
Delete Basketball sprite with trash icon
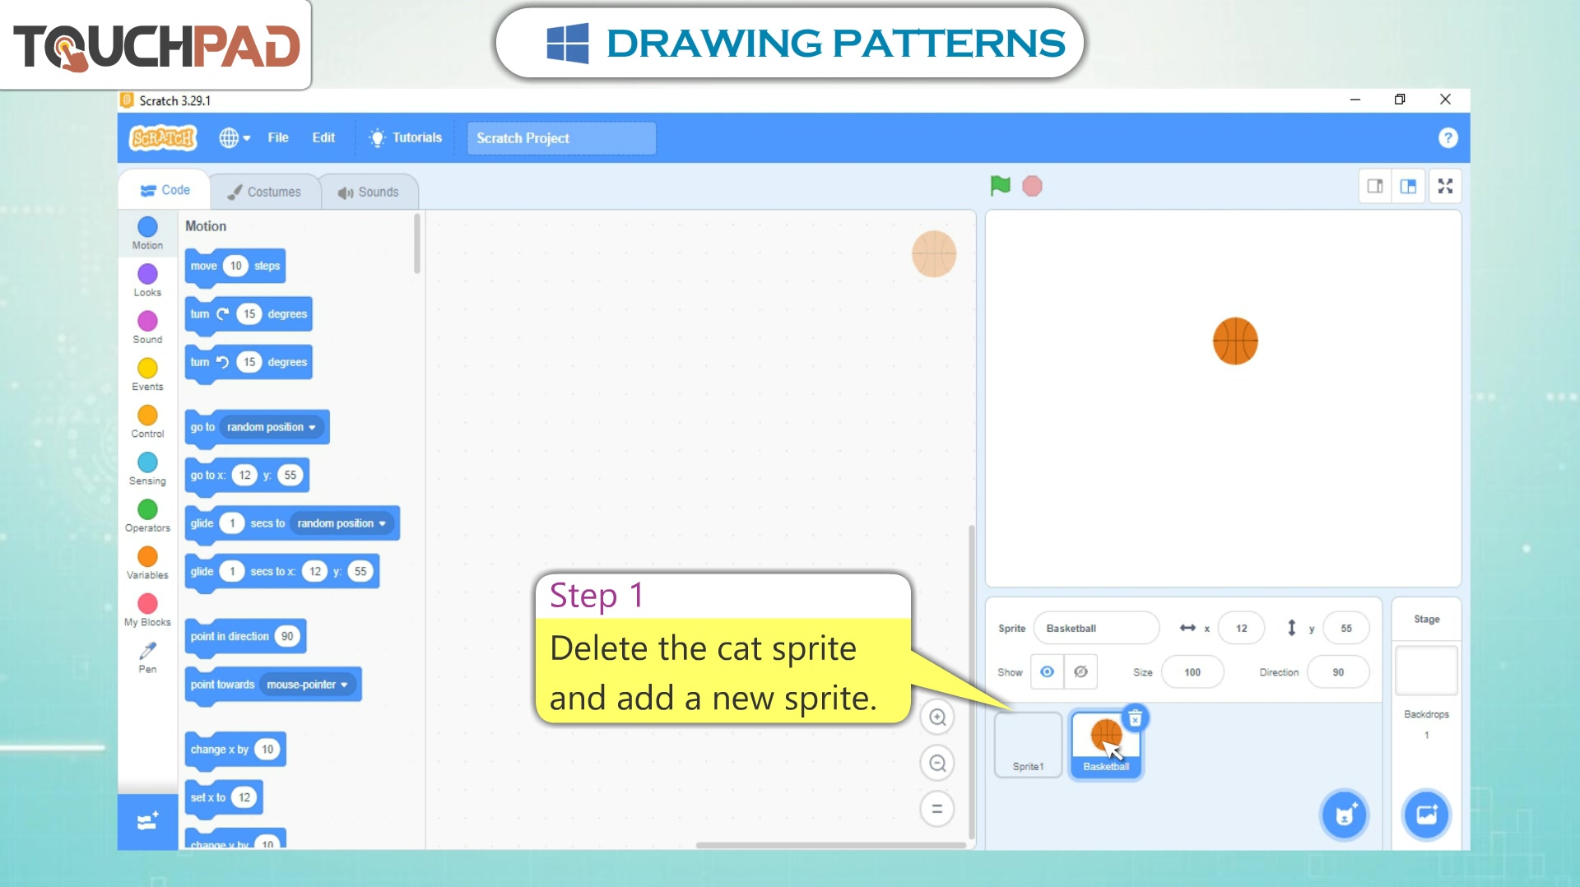pos(1135,718)
